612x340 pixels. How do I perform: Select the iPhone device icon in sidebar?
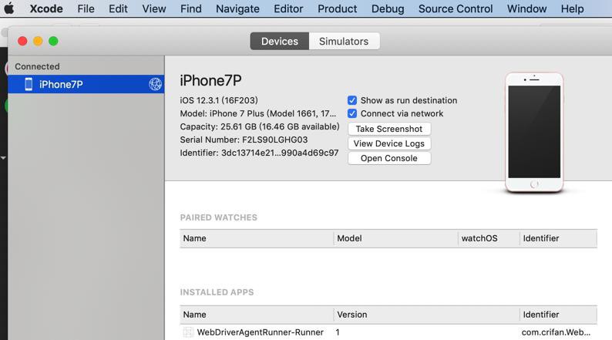click(29, 84)
